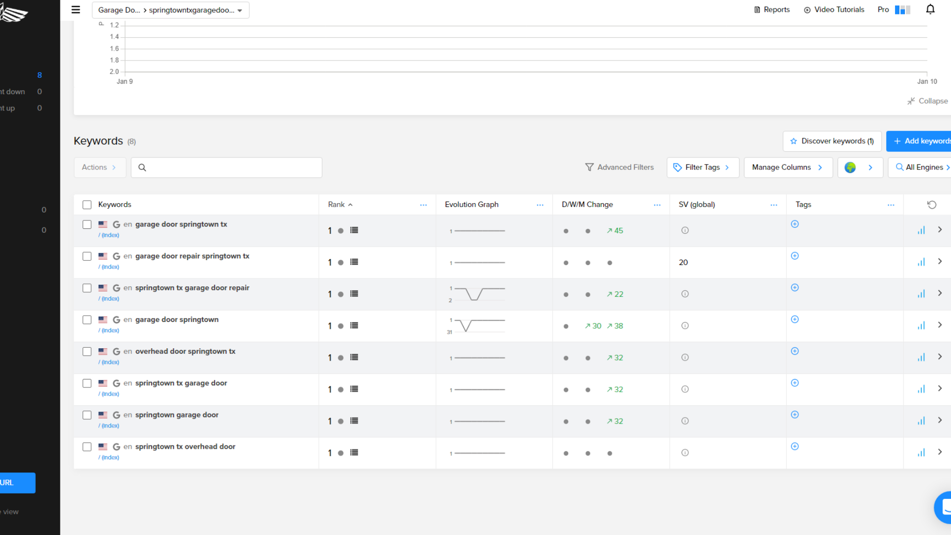951x535 pixels.
Task: Open chart for garage door springtown tx
Action: tap(921, 230)
